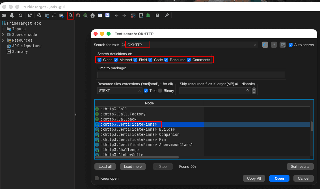Toggle the Text resource checkbox
Screen dimensions: 320x189
pos(146,91)
